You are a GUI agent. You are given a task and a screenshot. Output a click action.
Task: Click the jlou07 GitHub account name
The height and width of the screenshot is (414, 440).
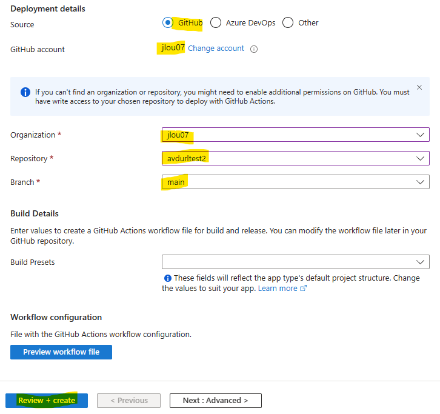(x=173, y=47)
